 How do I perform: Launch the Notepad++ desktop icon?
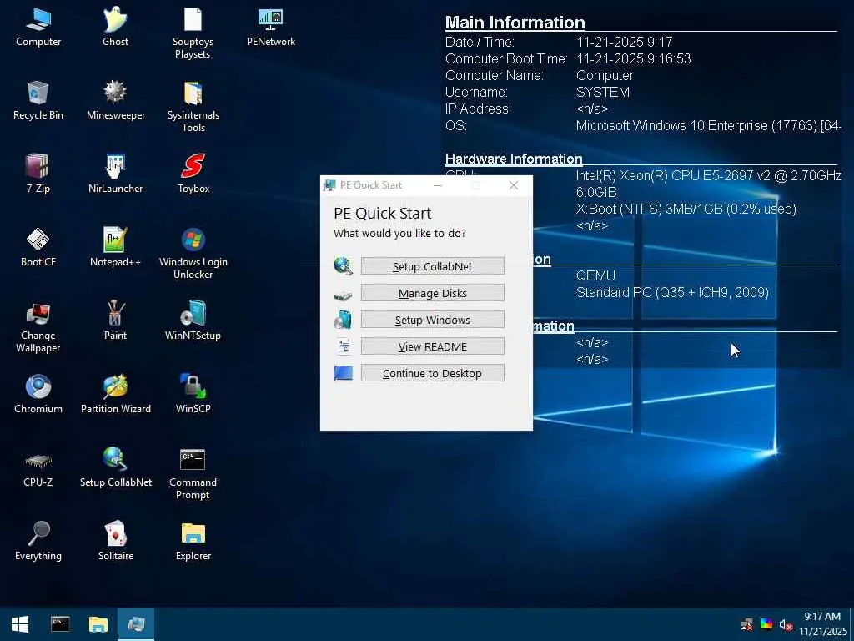115,247
